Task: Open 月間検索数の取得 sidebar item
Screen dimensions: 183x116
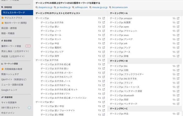Action: point(13,69)
